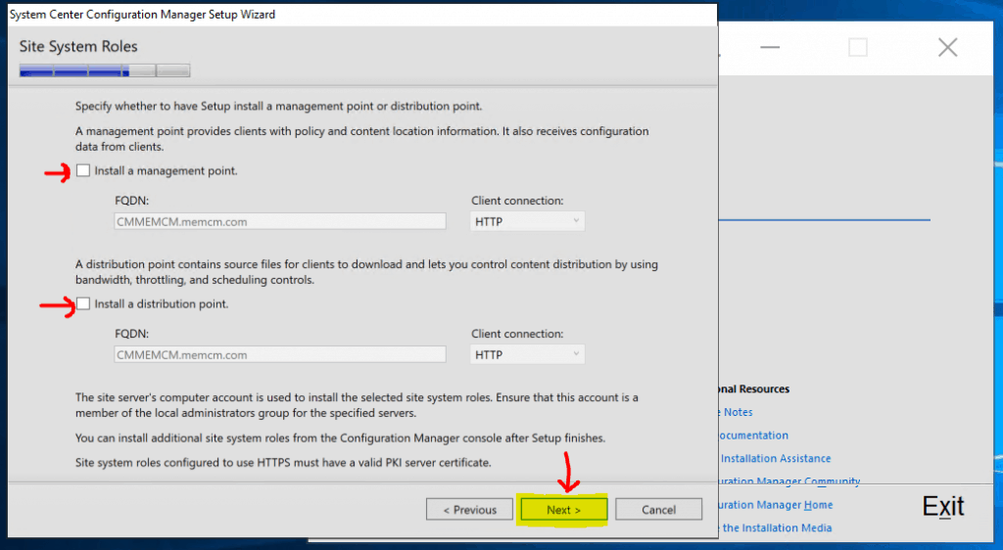Image resolution: width=1003 pixels, height=550 pixels.
Task: Click the HTTPS PKI certificate note
Action: [283, 463]
